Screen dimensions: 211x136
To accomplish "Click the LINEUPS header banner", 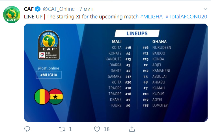I will pyautogui.click(x=137, y=33).
